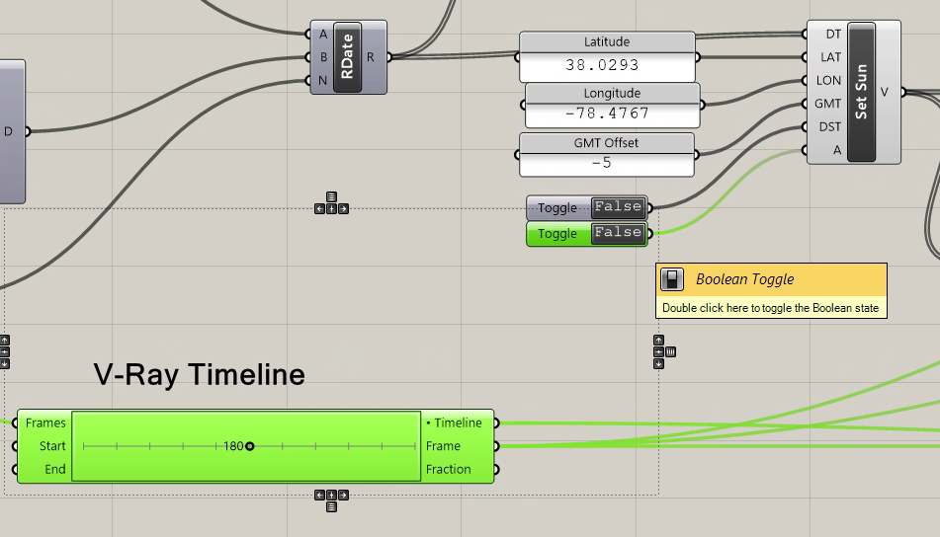Select the Set Sun component
The image size is (940, 537).
[x=861, y=92]
